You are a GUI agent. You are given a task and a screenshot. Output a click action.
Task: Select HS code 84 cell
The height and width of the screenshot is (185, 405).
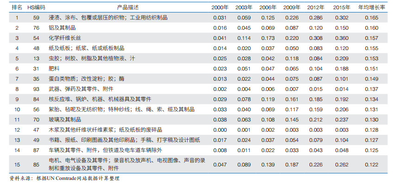(x=36, y=99)
